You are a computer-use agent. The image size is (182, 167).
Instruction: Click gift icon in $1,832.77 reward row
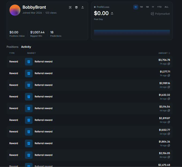pyautogui.click(x=29, y=132)
